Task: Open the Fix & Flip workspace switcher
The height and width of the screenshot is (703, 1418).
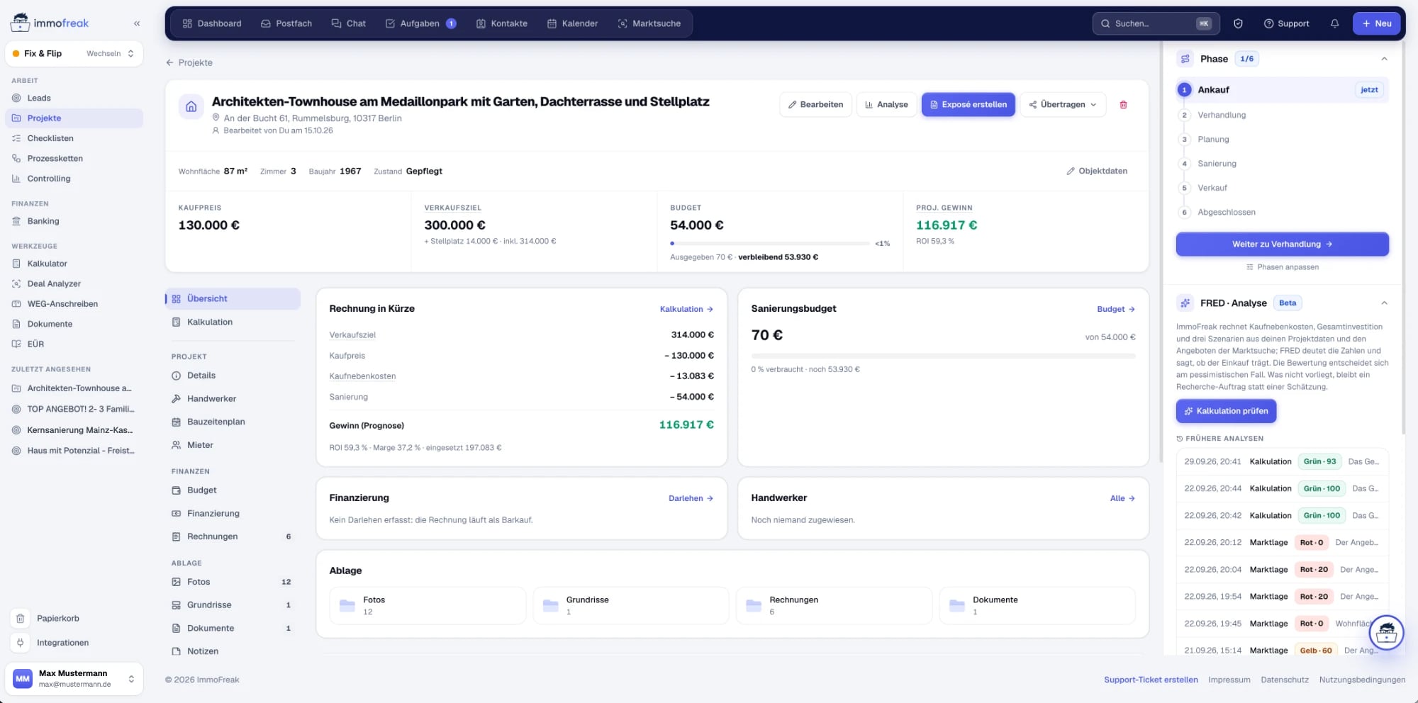Action: pos(74,53)
